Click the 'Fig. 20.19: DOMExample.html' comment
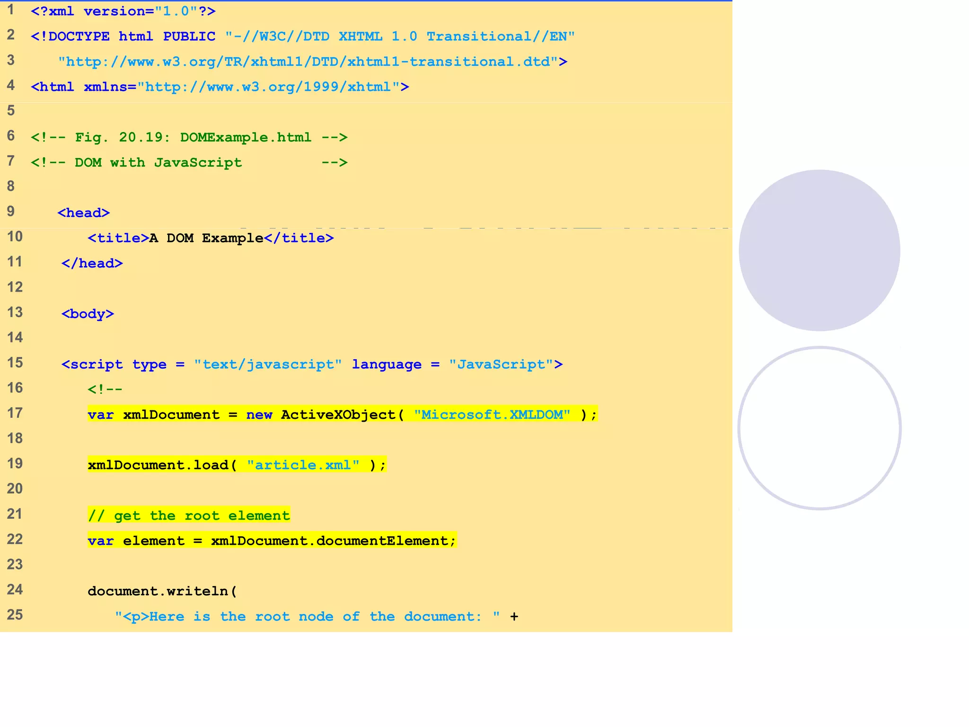 (x=189, y=137)
